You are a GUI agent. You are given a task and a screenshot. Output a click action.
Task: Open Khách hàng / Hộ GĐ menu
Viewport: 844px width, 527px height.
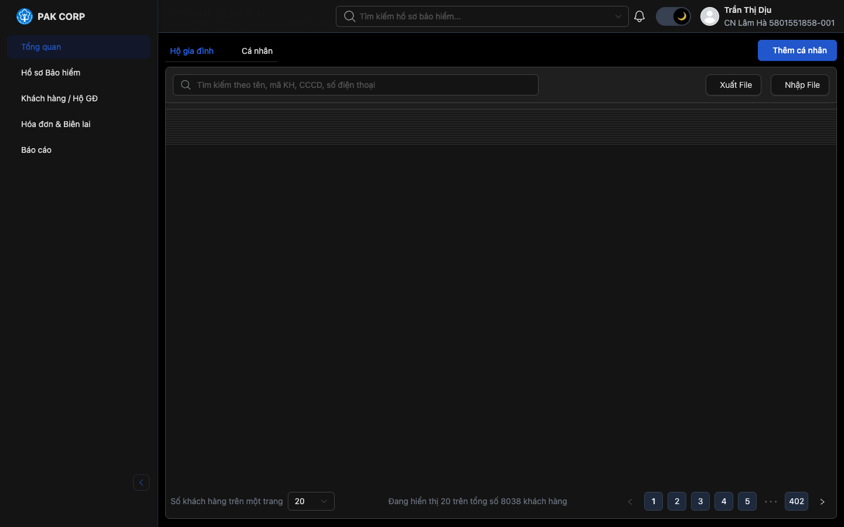pyautogui.click(x=79, y=98)
